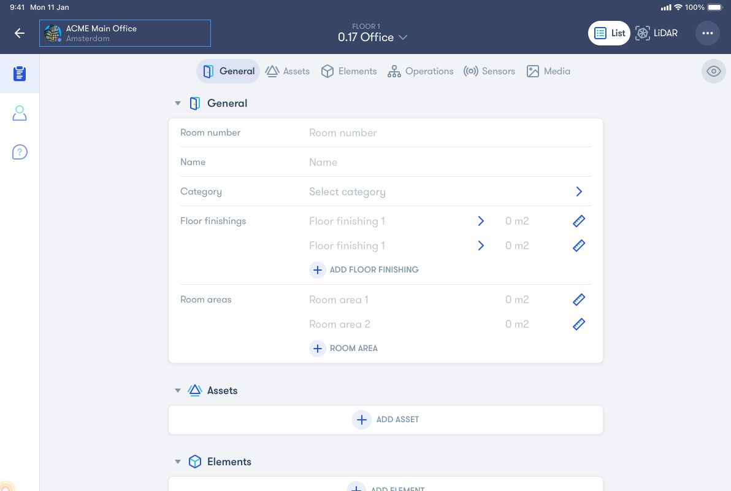
Task: Click ruler icon for second floor finishing
Action: (578, 245)
